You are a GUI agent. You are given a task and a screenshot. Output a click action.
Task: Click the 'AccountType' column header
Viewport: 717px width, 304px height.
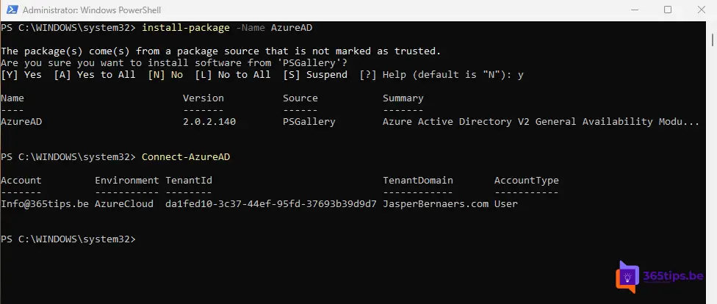tap(526, 181)
